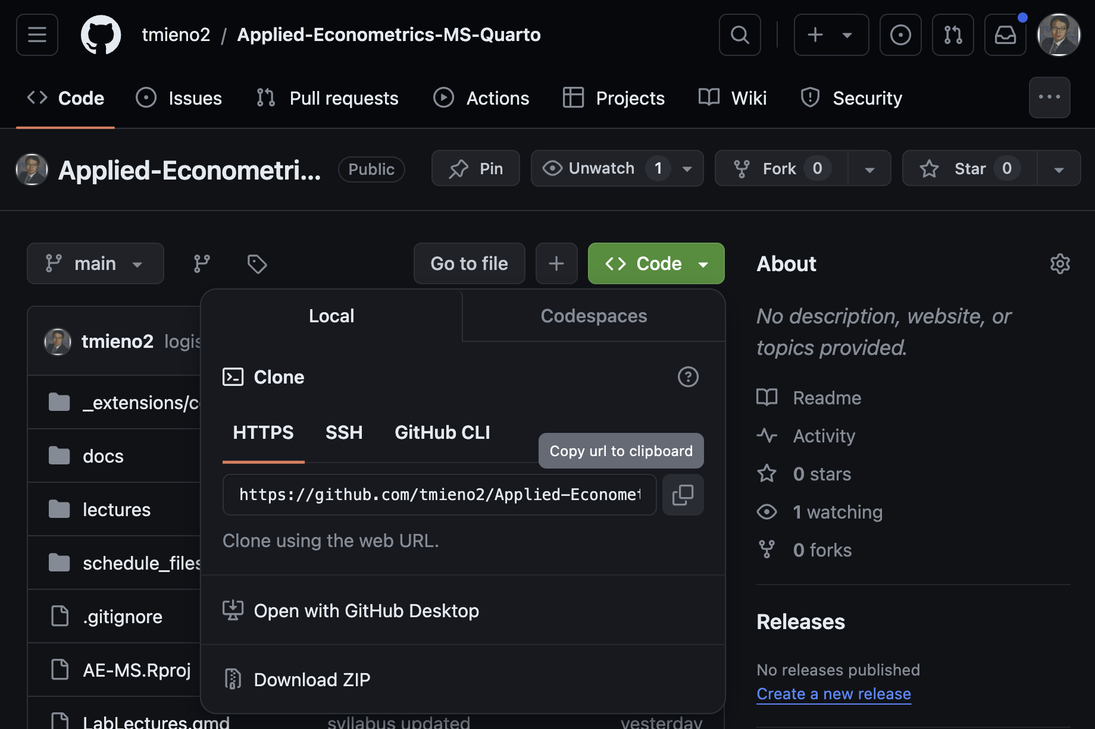Screen dimensions: 1095x729
Task: View branches icon next to main
Action: click(202, 263)
